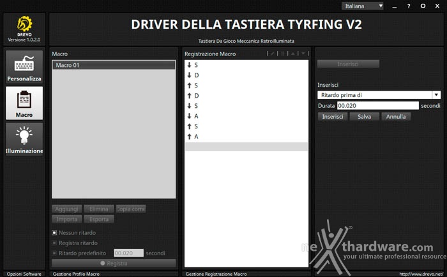Select 'Macro 01' in the macro list
This screenshot has width=447, height=277.
point(114,65)
